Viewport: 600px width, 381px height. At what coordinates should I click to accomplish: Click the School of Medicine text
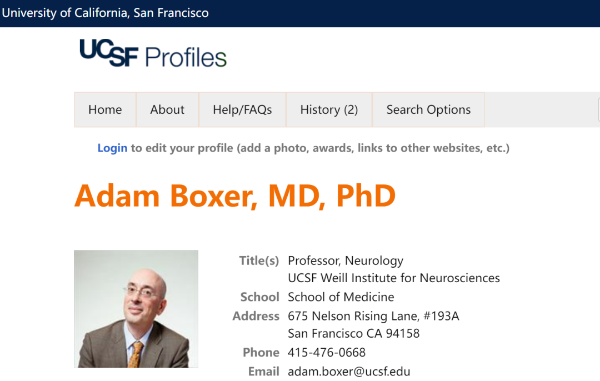point(341,297)
